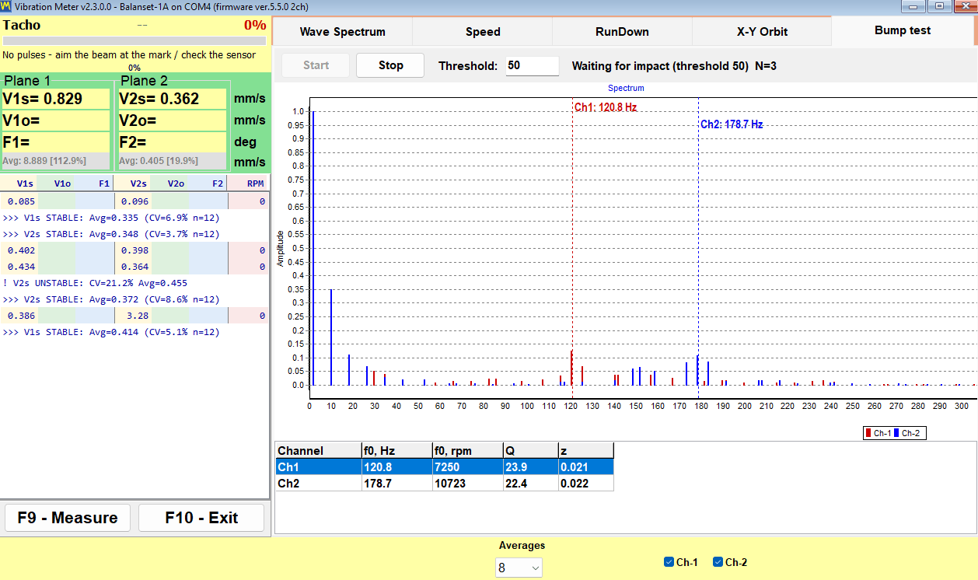Screen dimensions: 978x580
Task: Click the F2= field in Plane 2
Action: [x=172, y=142]
